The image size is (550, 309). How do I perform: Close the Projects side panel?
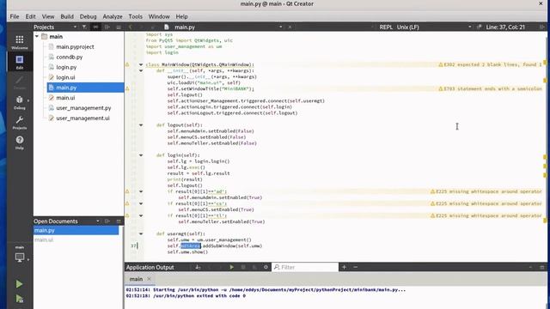click(119, 27)
